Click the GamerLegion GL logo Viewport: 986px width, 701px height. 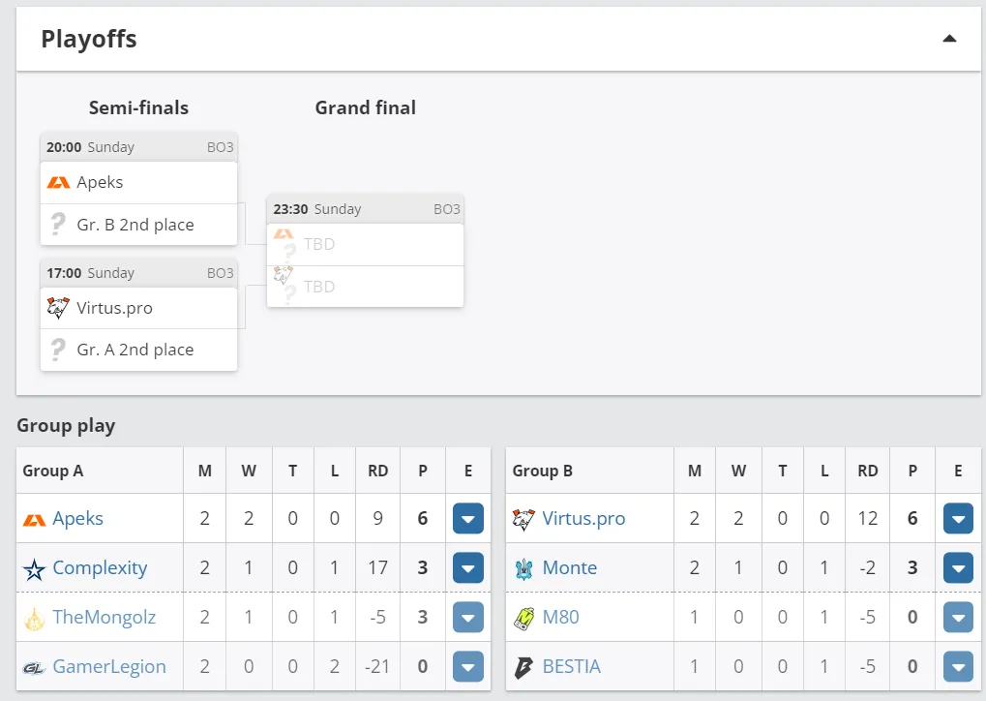tap(34, 668)
